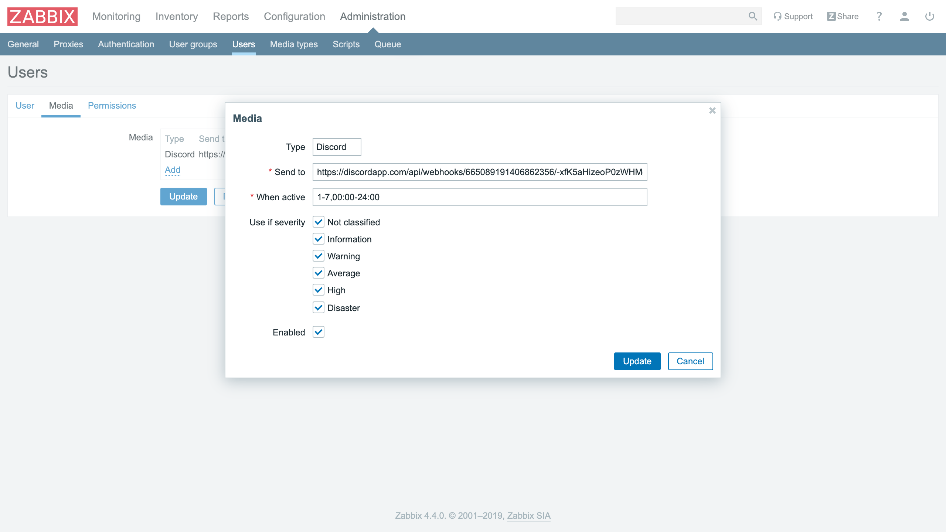
Task: Go to the Proxies submenu
Action: tap(68, 44)
